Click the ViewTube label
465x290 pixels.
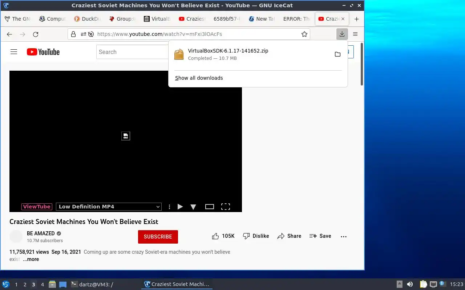point(37,207)
